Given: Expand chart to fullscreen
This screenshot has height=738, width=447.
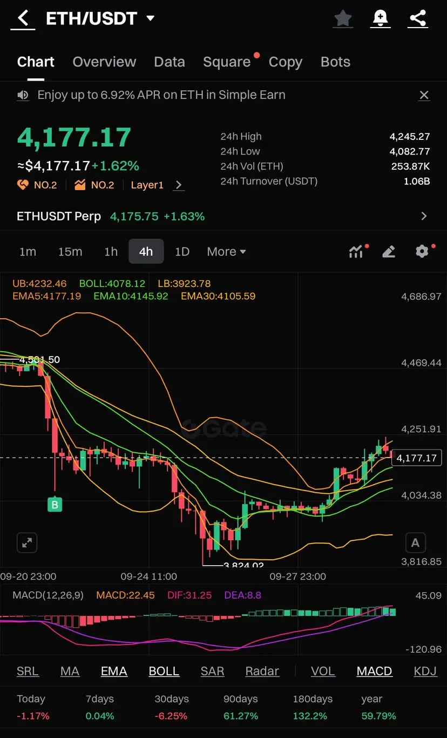Looking at the screenshot, I should (x=27, y=542).
